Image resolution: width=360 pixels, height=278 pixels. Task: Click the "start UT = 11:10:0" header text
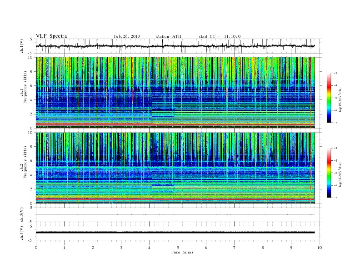[220, 36]
